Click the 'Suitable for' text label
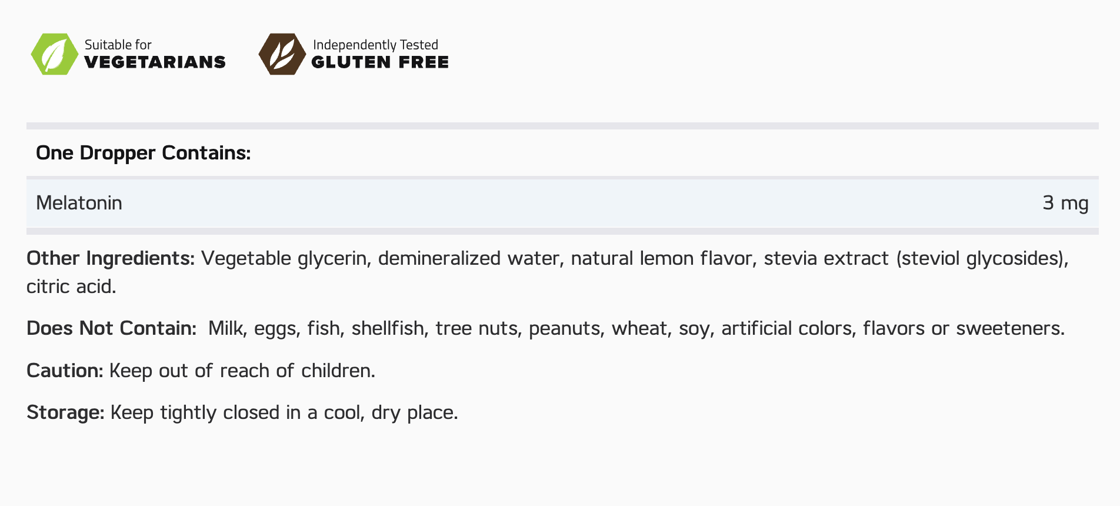 (x=118, y=45)
